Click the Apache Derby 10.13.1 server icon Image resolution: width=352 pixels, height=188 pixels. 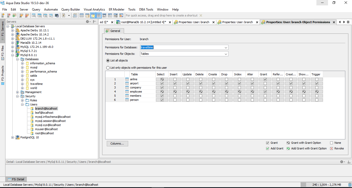pyautogui.click(x=18, y=30)
